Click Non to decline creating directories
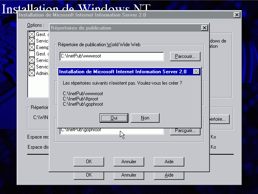 [145, 118]
